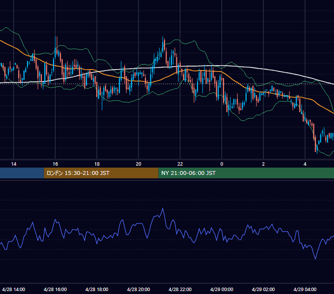This screenshot has height=294, width=334.
Task: Click the 4/28 14:00 date label
Action: click(14, 289)
